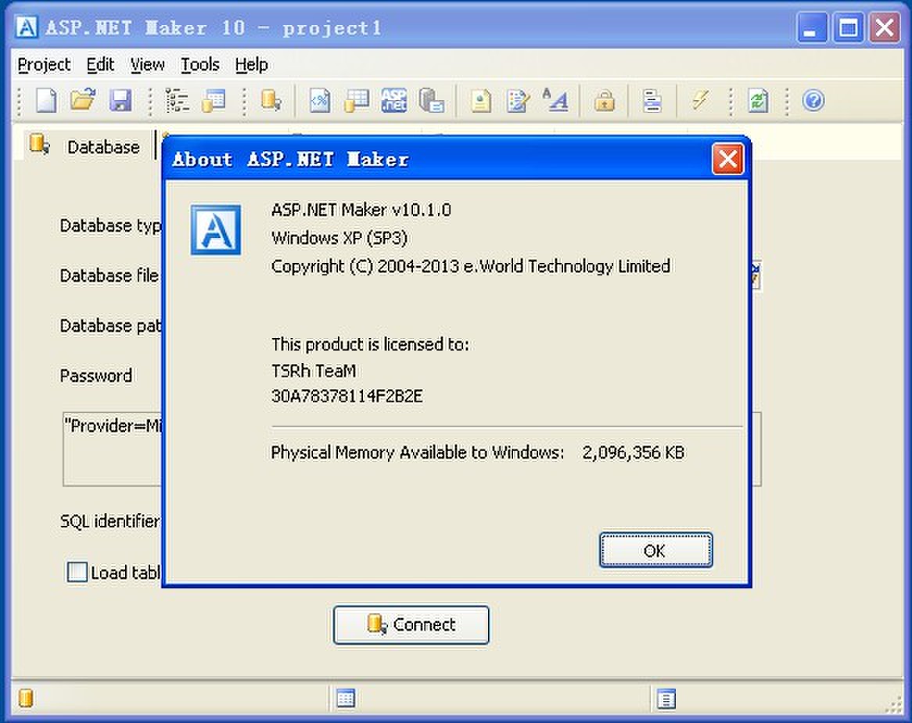Close the About ASP.NET Maker dialog
This screenshot has height=723, width=912.
(x=727, y=159)
